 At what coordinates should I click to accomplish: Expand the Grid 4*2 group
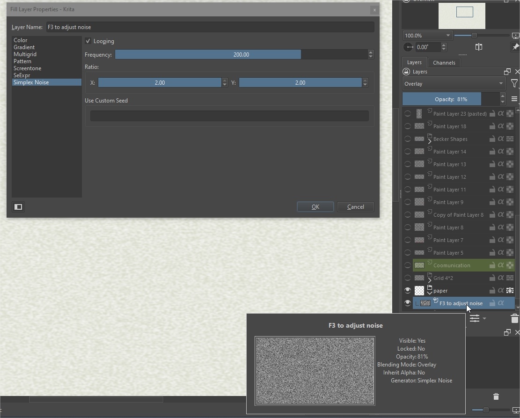[x=430, y=280]
